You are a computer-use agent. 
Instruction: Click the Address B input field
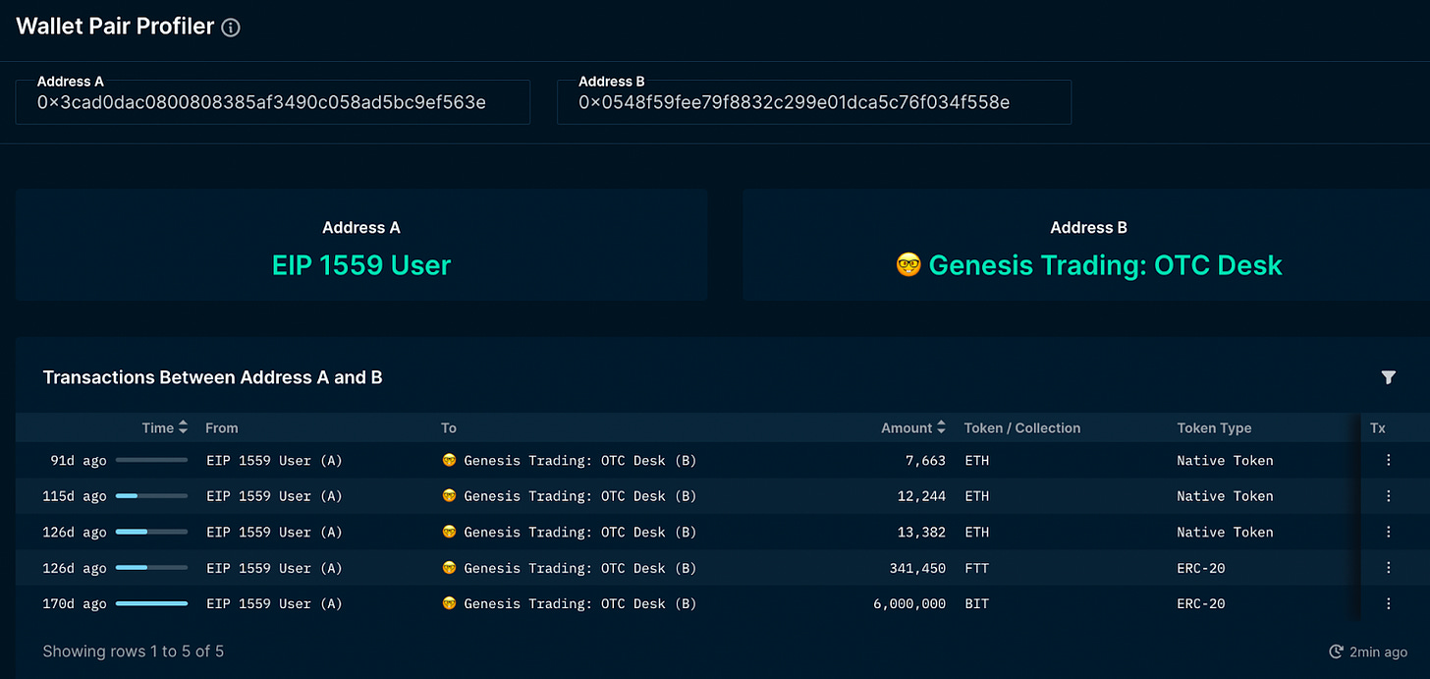point(813,102)
